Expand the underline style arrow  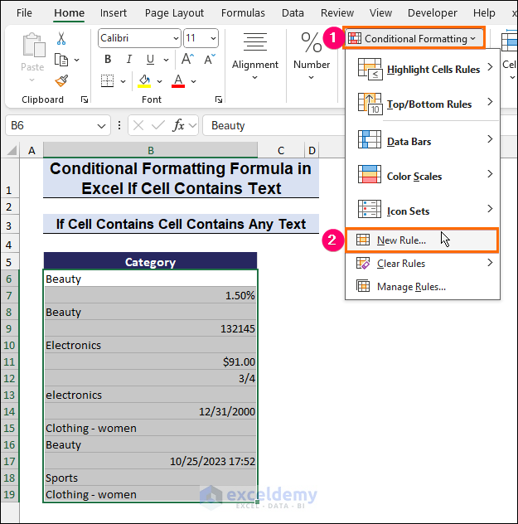pyautogui.click(x=166, y=61)
